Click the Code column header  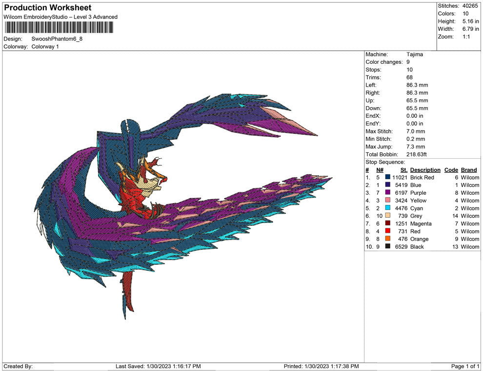pyautogui.click(x=451, y=170)
